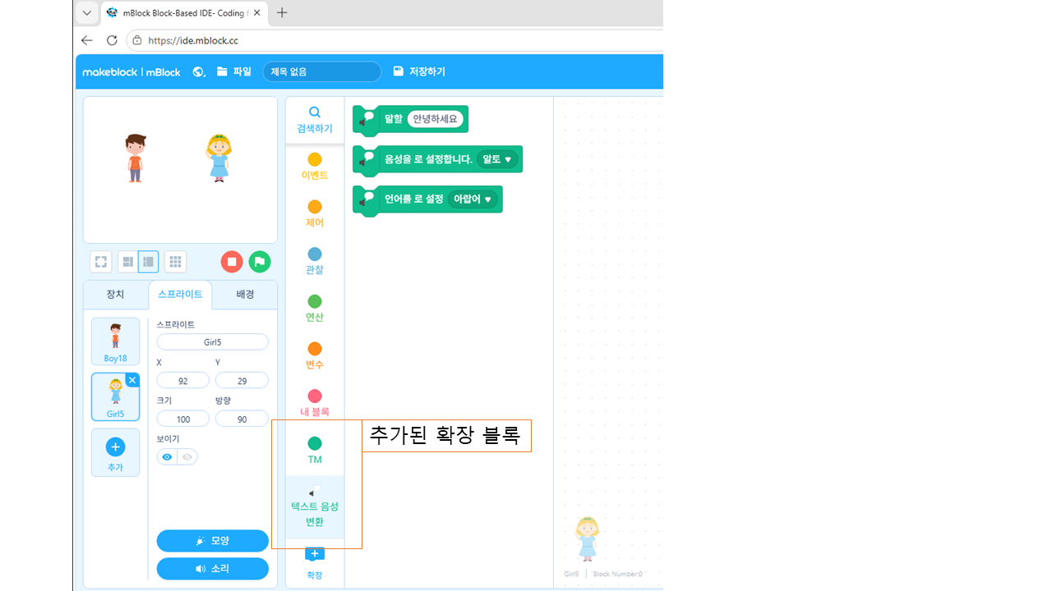Select the 연산 block category
The image size is (1052, 591).
pos(315,309)
